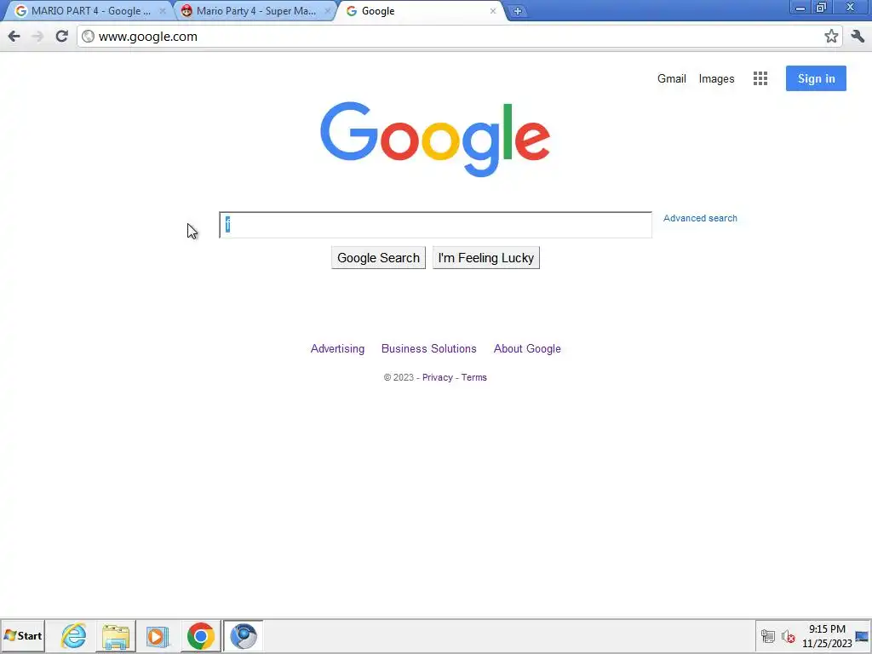The image size is (872, 654).
Task: Click inside the Google search box
Action: [x=435, y=225]
